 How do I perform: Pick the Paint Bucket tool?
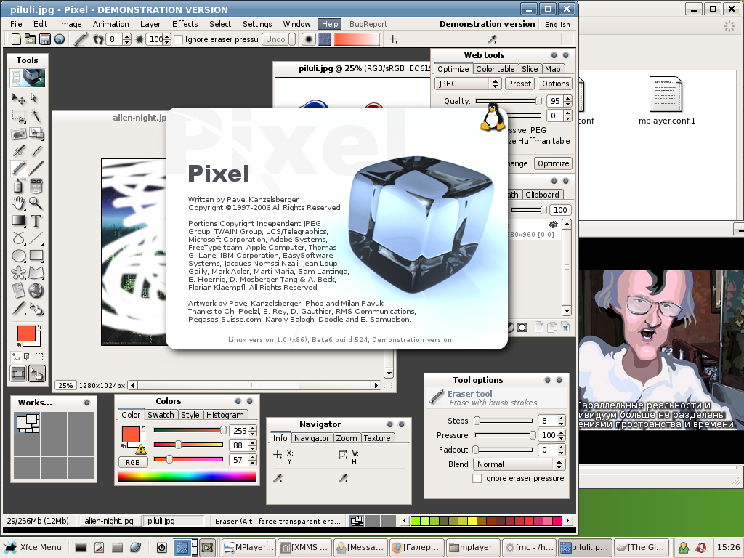tap(36, 185)
